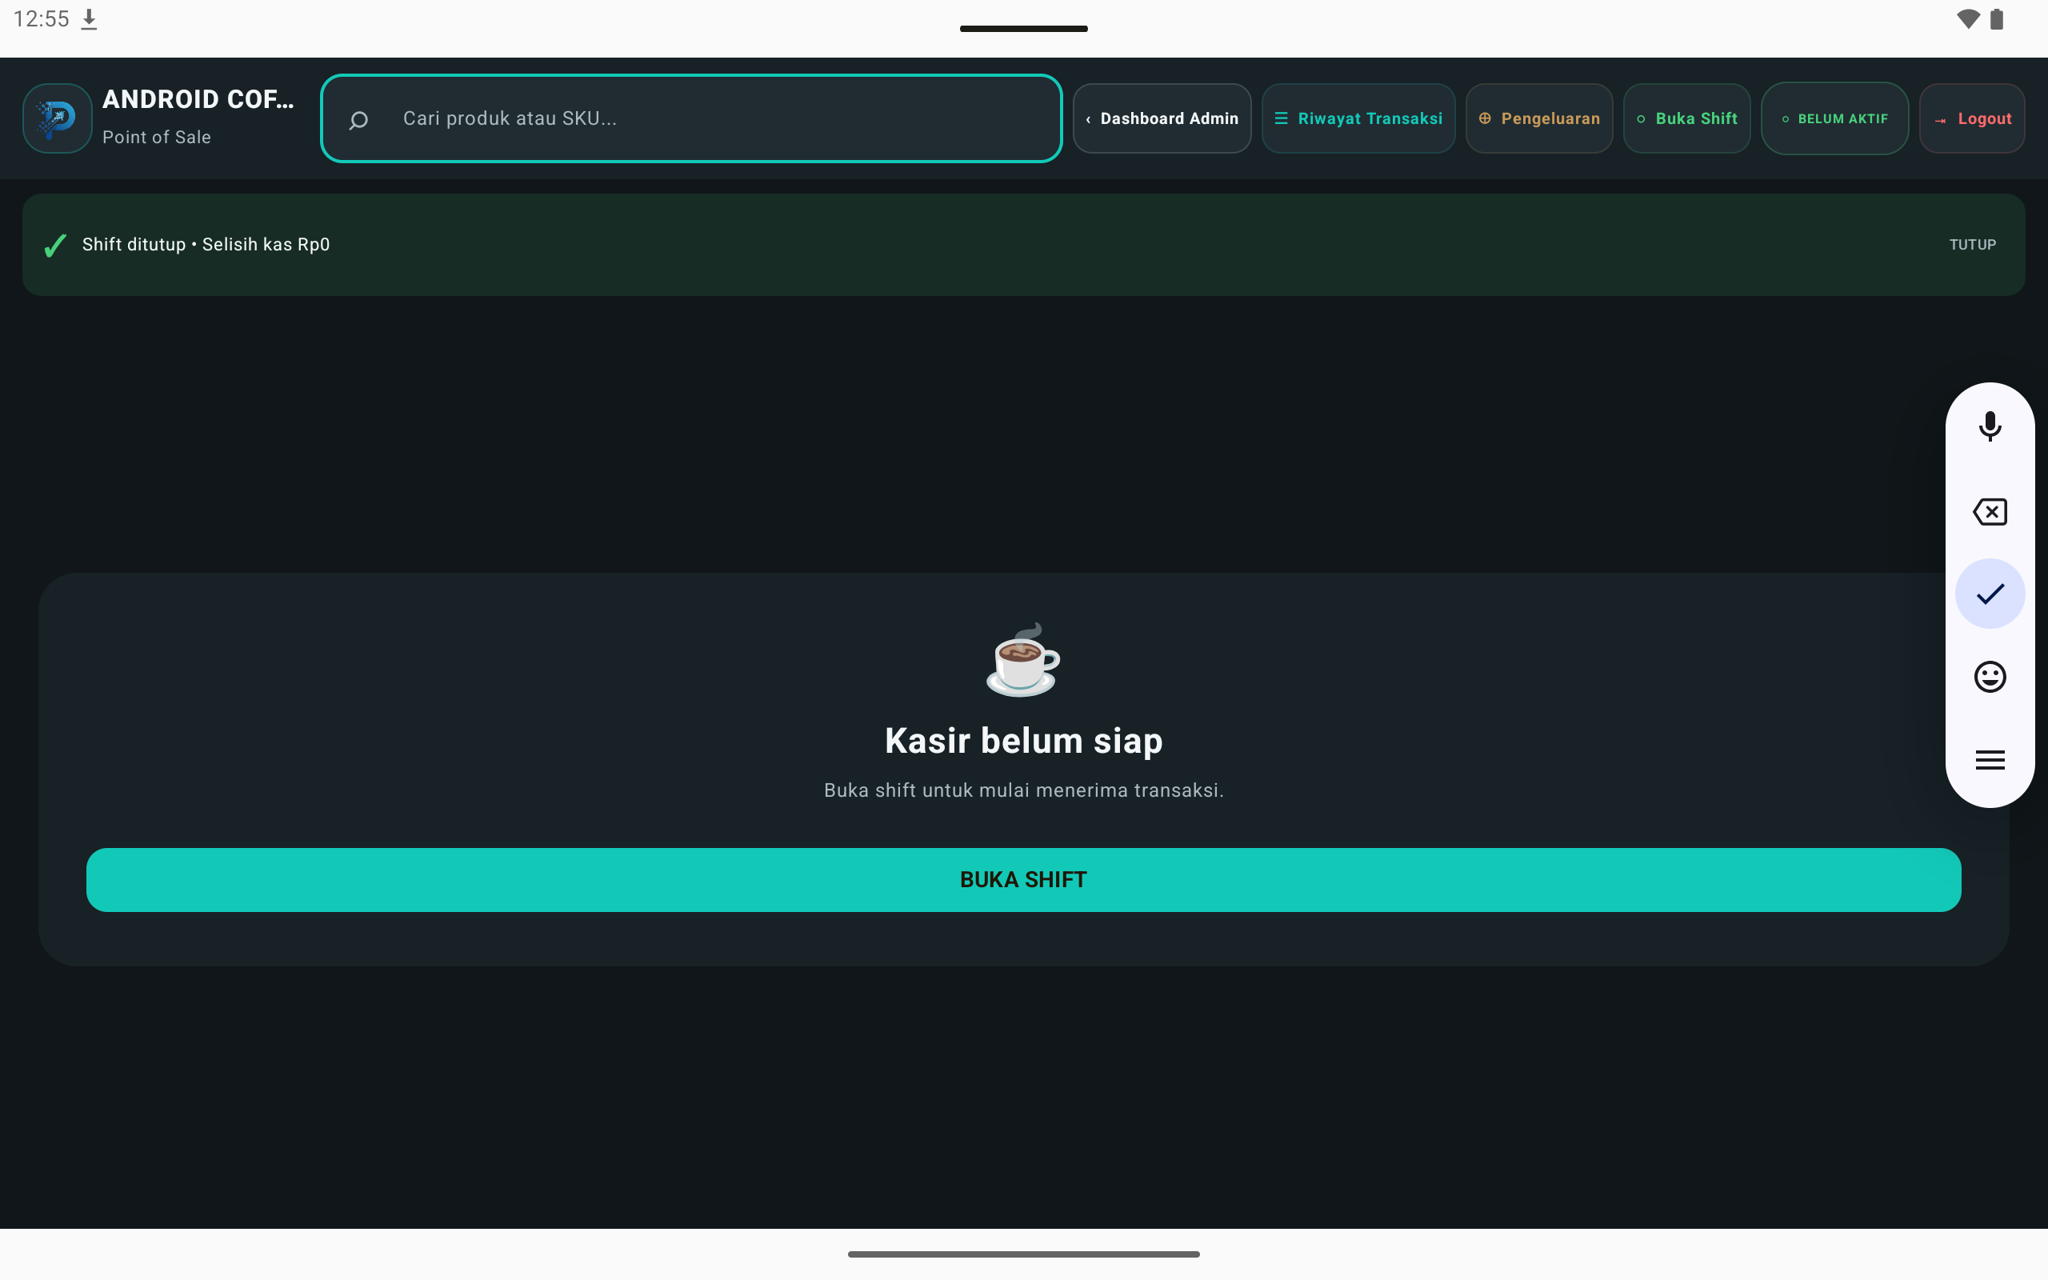This screenshot has width=2048, height=1280.
Task: Click the BELUM AKTIF status badge
Action: 1834,118
